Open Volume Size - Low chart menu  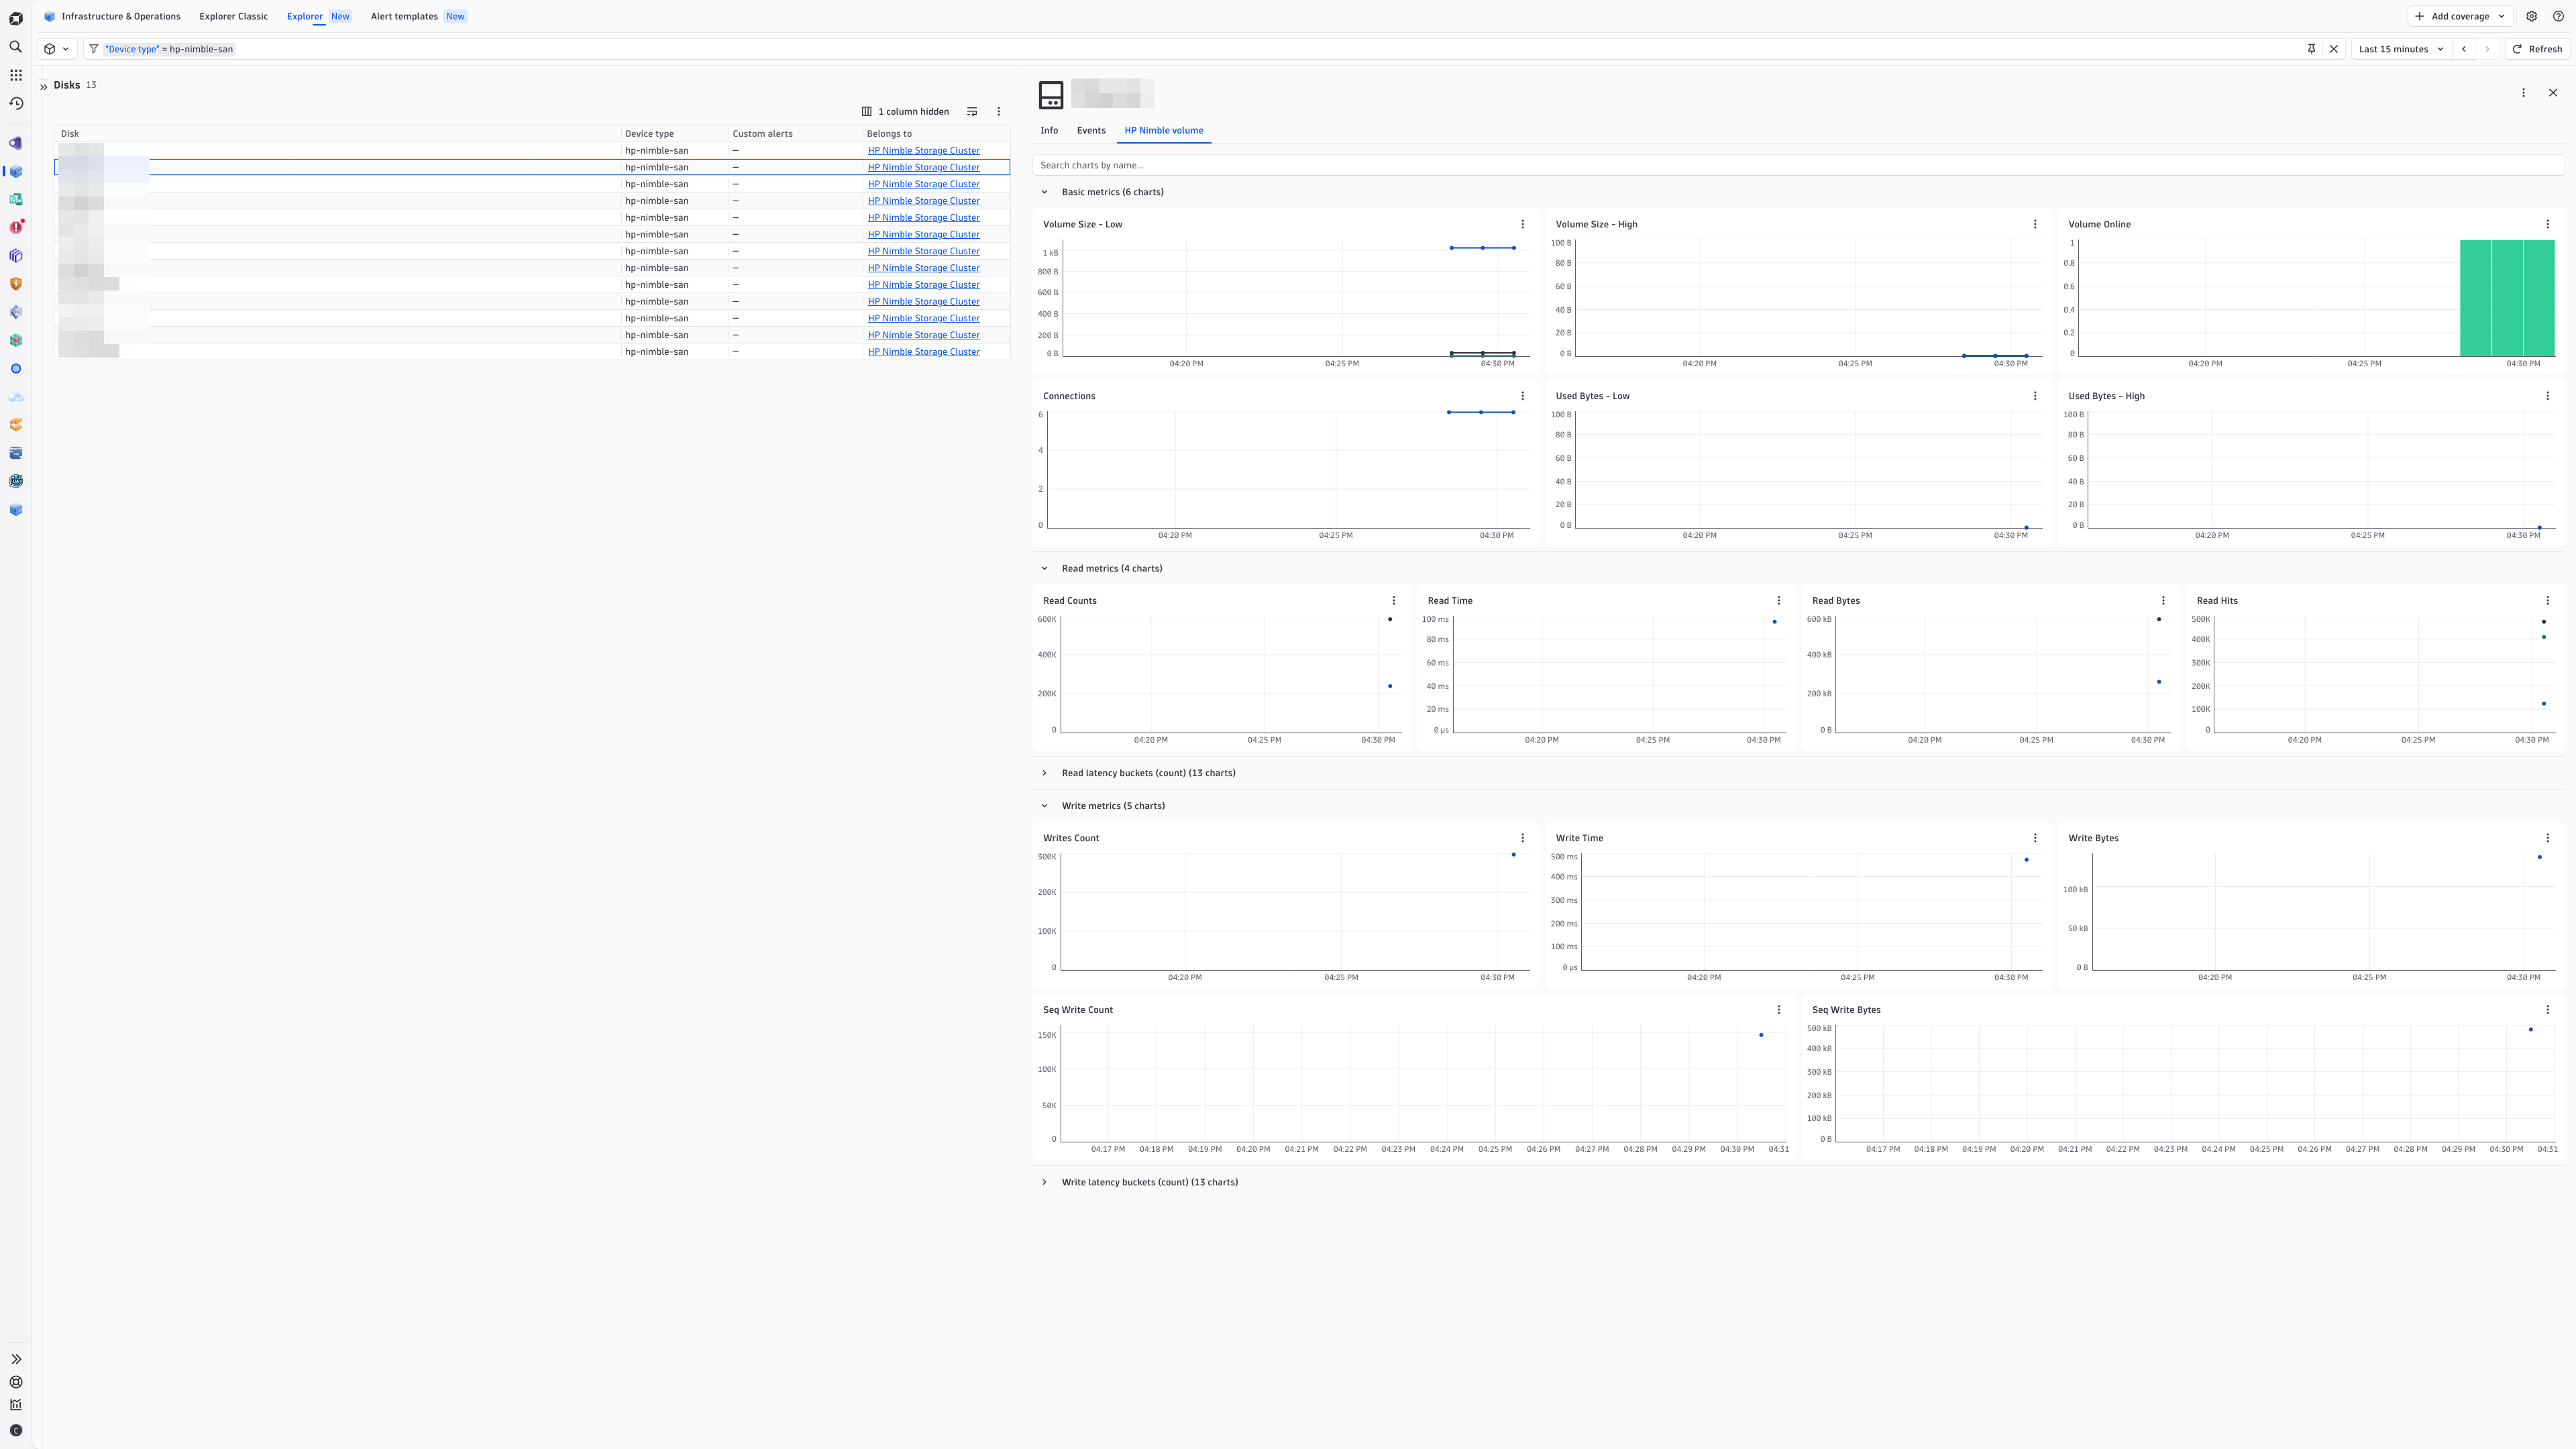(1523, 224)
